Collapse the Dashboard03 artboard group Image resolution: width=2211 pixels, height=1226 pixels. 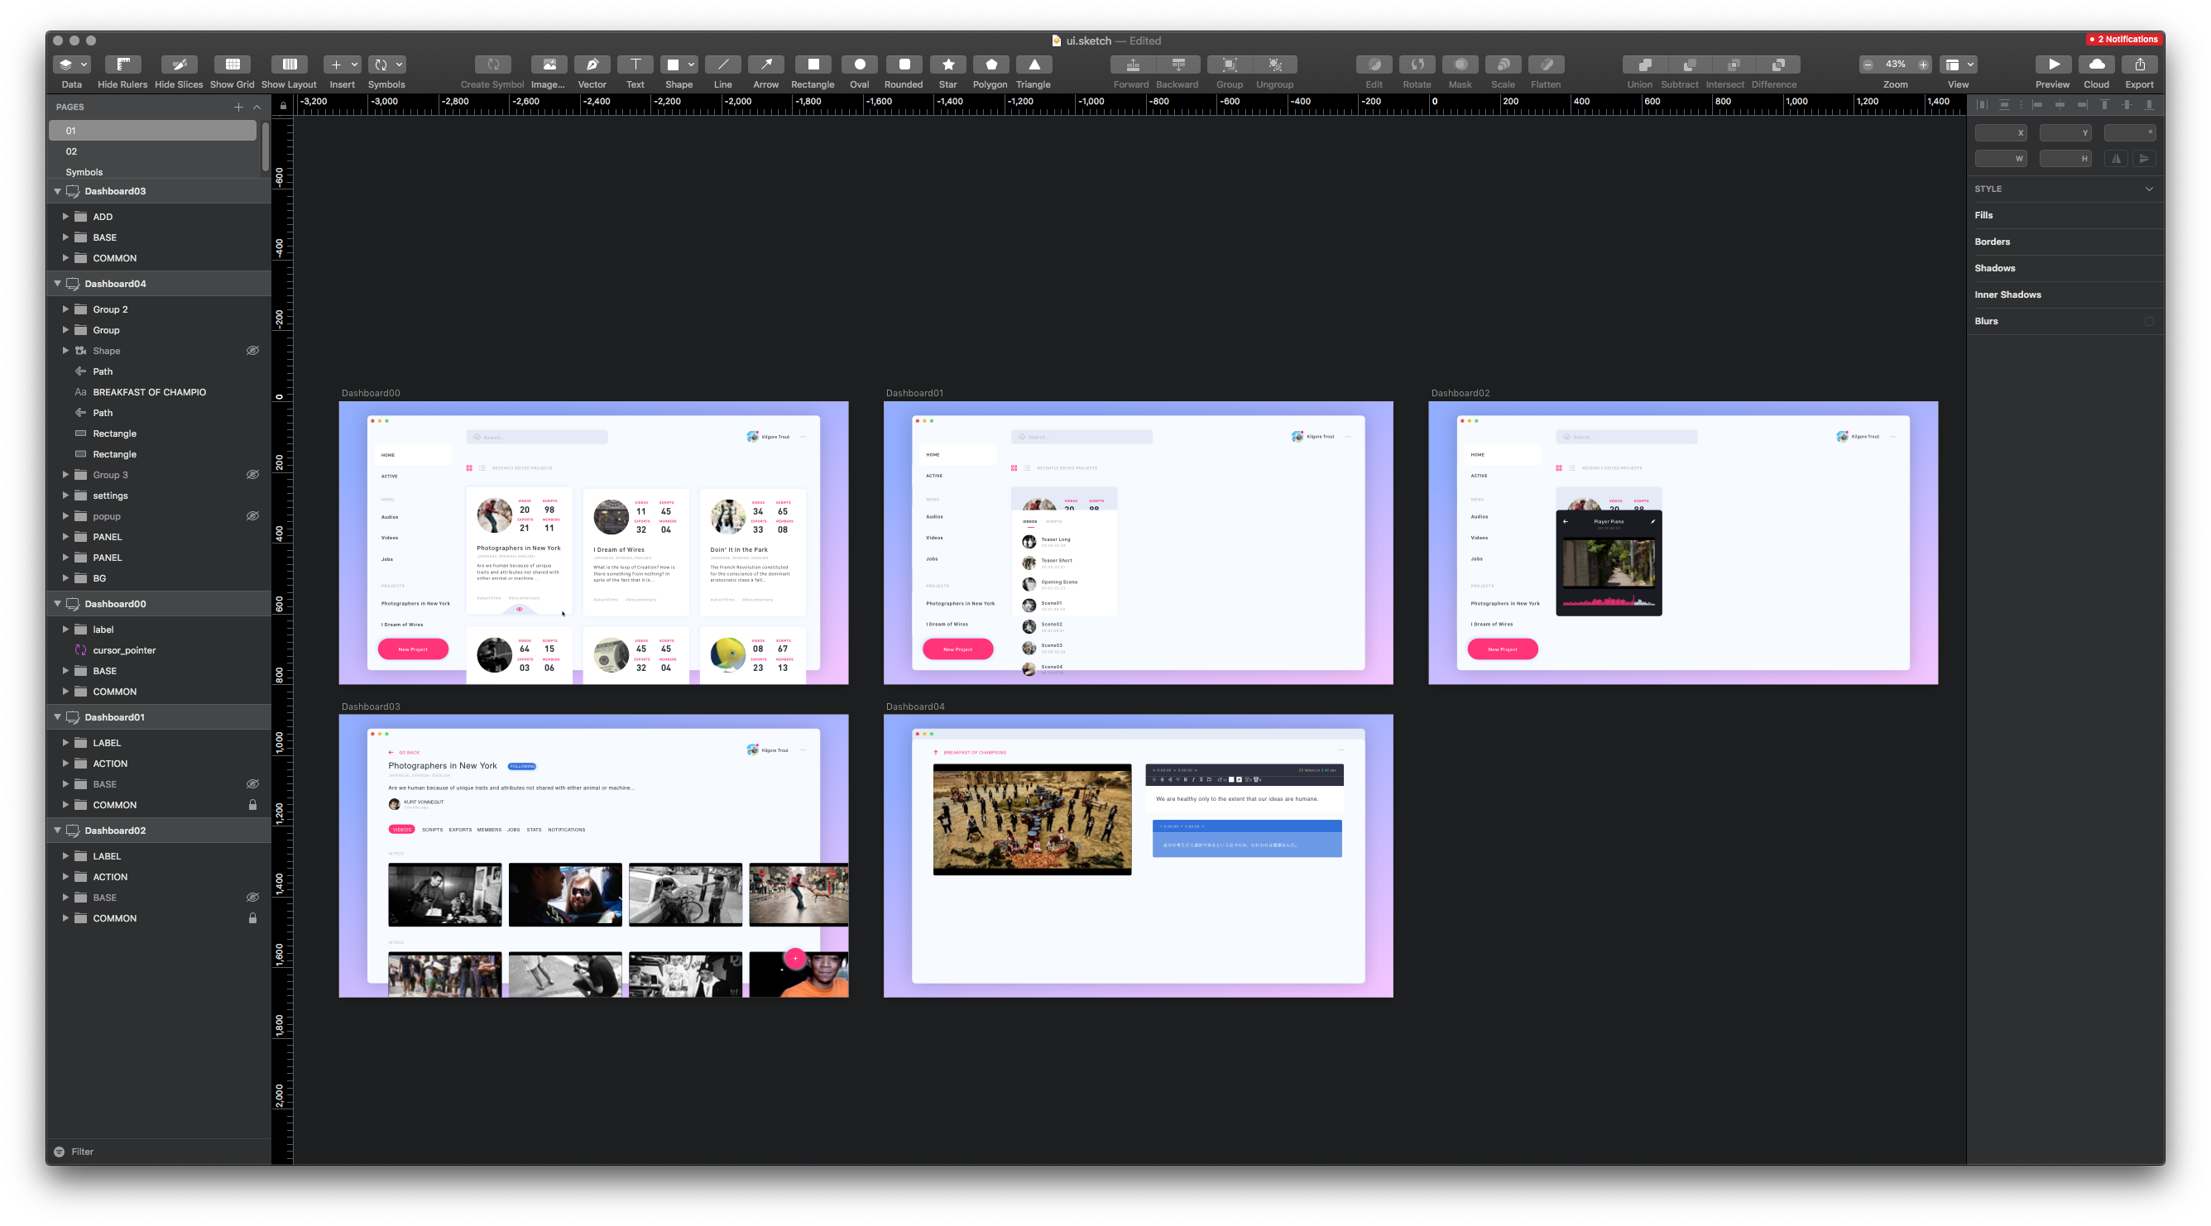pyautogui.click(x=57, y=191)
